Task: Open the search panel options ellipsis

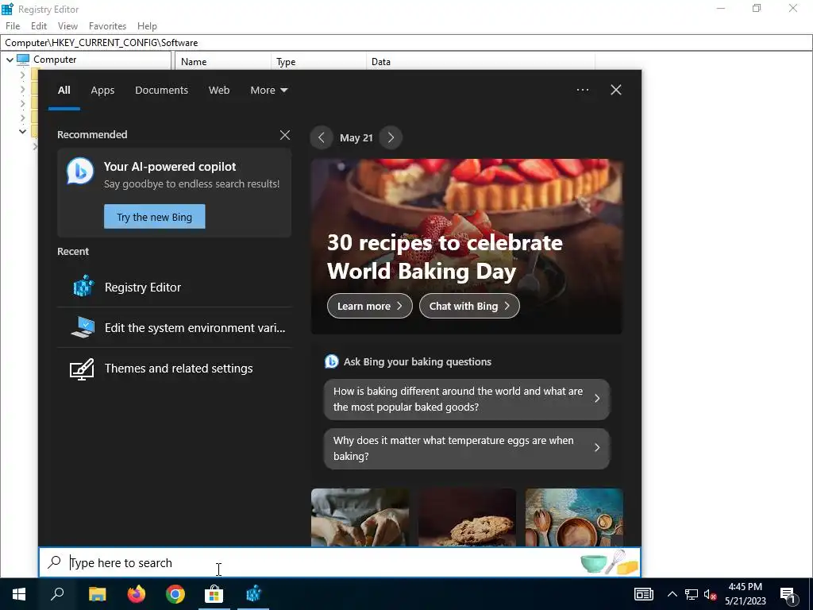Action: pyautogui.click(x=583, y=90)
